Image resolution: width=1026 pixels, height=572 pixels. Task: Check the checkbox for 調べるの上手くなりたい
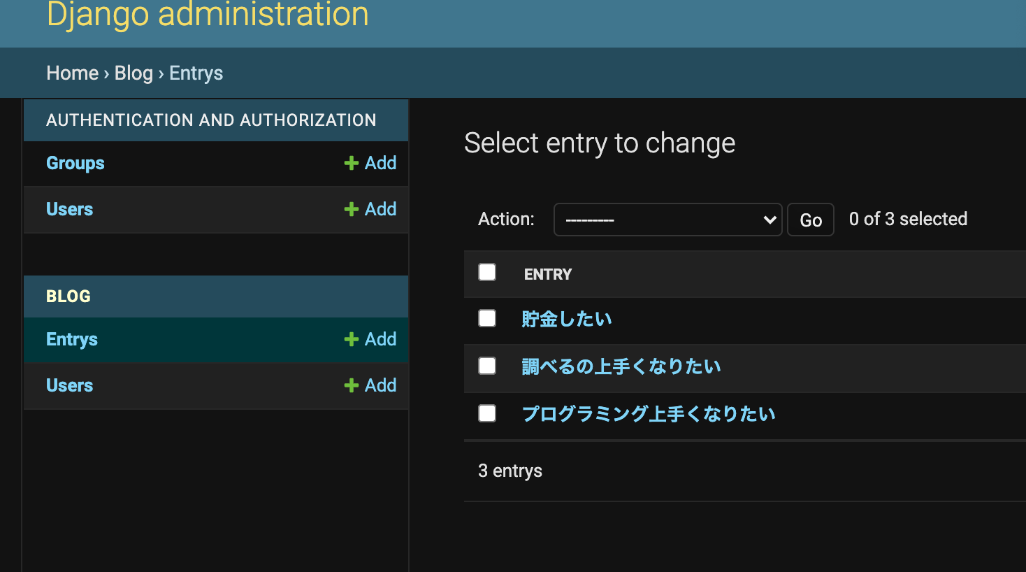(487, 365)
